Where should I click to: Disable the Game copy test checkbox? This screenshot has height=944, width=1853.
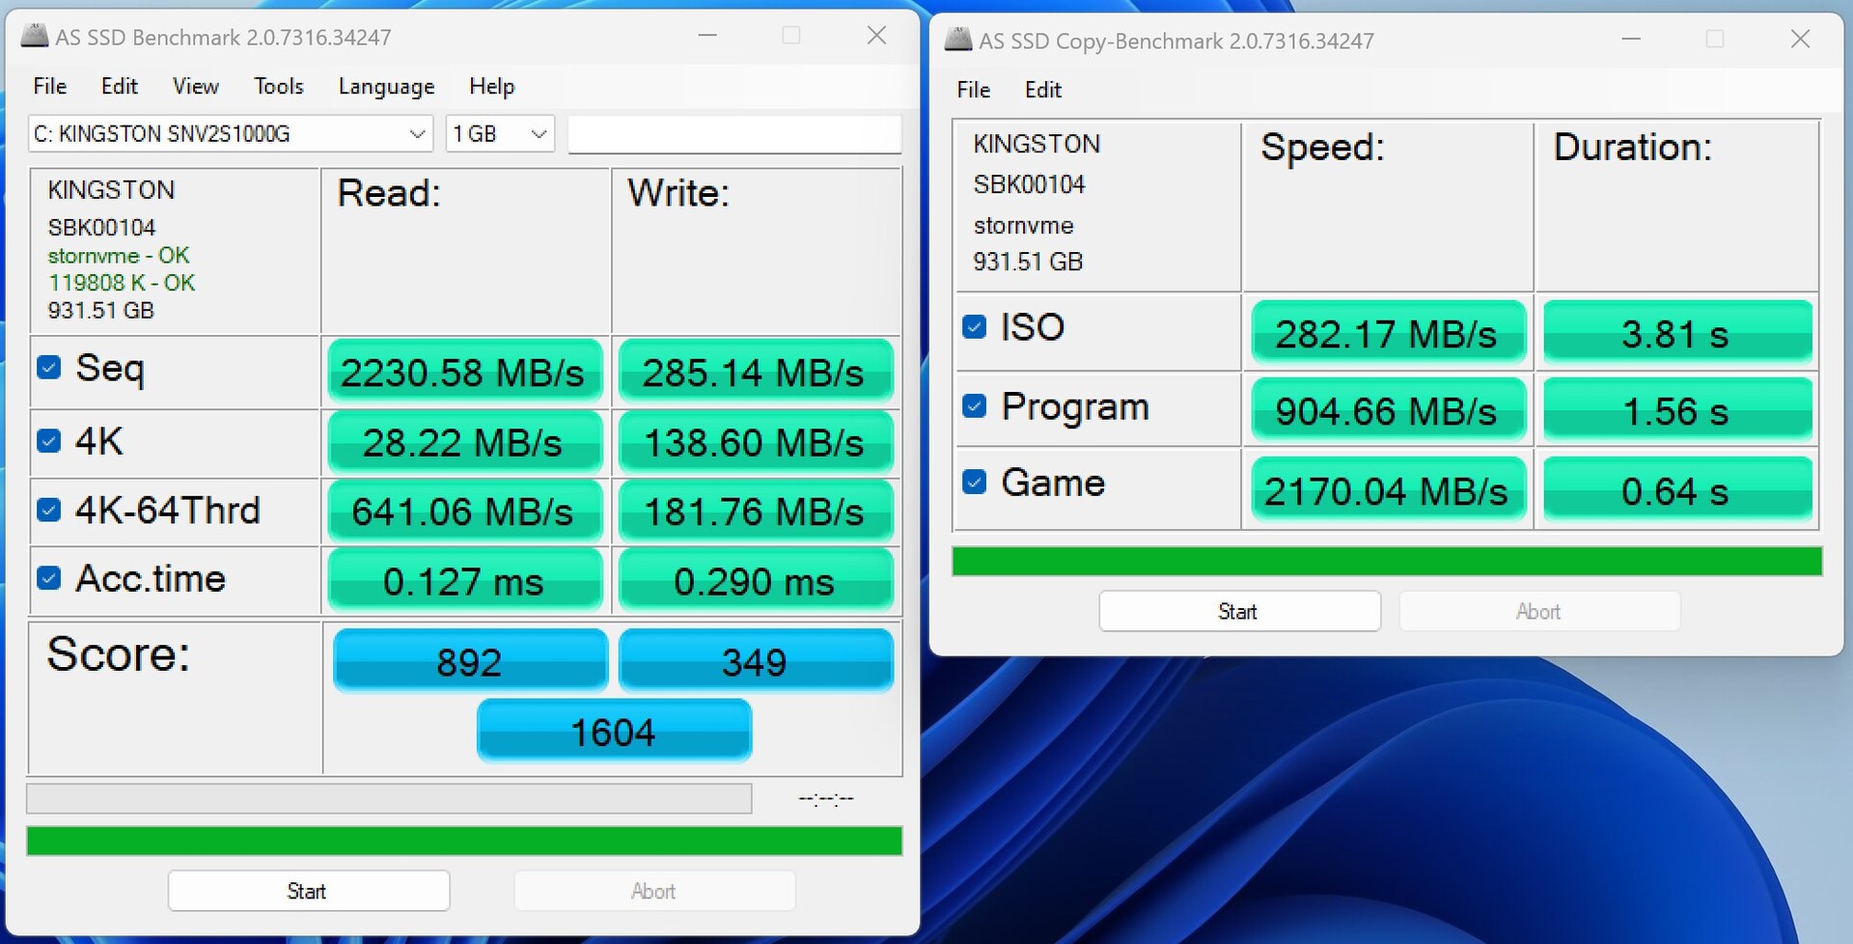pyautogui.click(x=975, y=482)
